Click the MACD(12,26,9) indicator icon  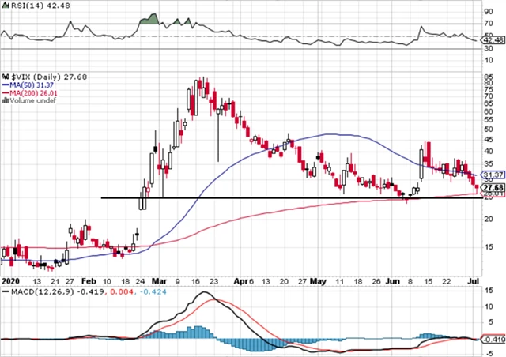[4, 295]
